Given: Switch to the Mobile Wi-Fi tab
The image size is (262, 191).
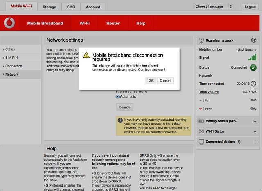Looking at the screenshot, I should tap(21, 6).
